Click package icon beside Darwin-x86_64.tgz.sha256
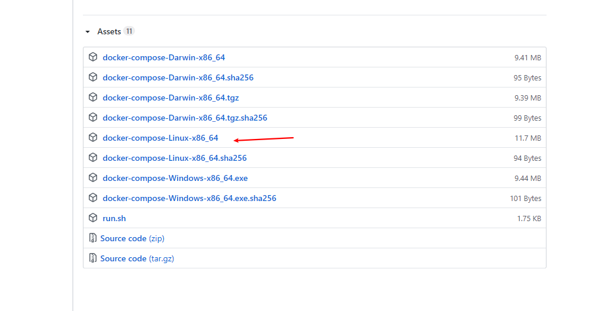This screenshot has width=614, height=311. tap(93, 117)
